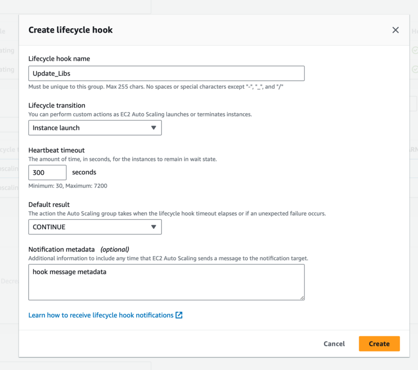The image size is (418, 370).
Task: Click inside the Notification metadata text area
Action: pos(167,282)
